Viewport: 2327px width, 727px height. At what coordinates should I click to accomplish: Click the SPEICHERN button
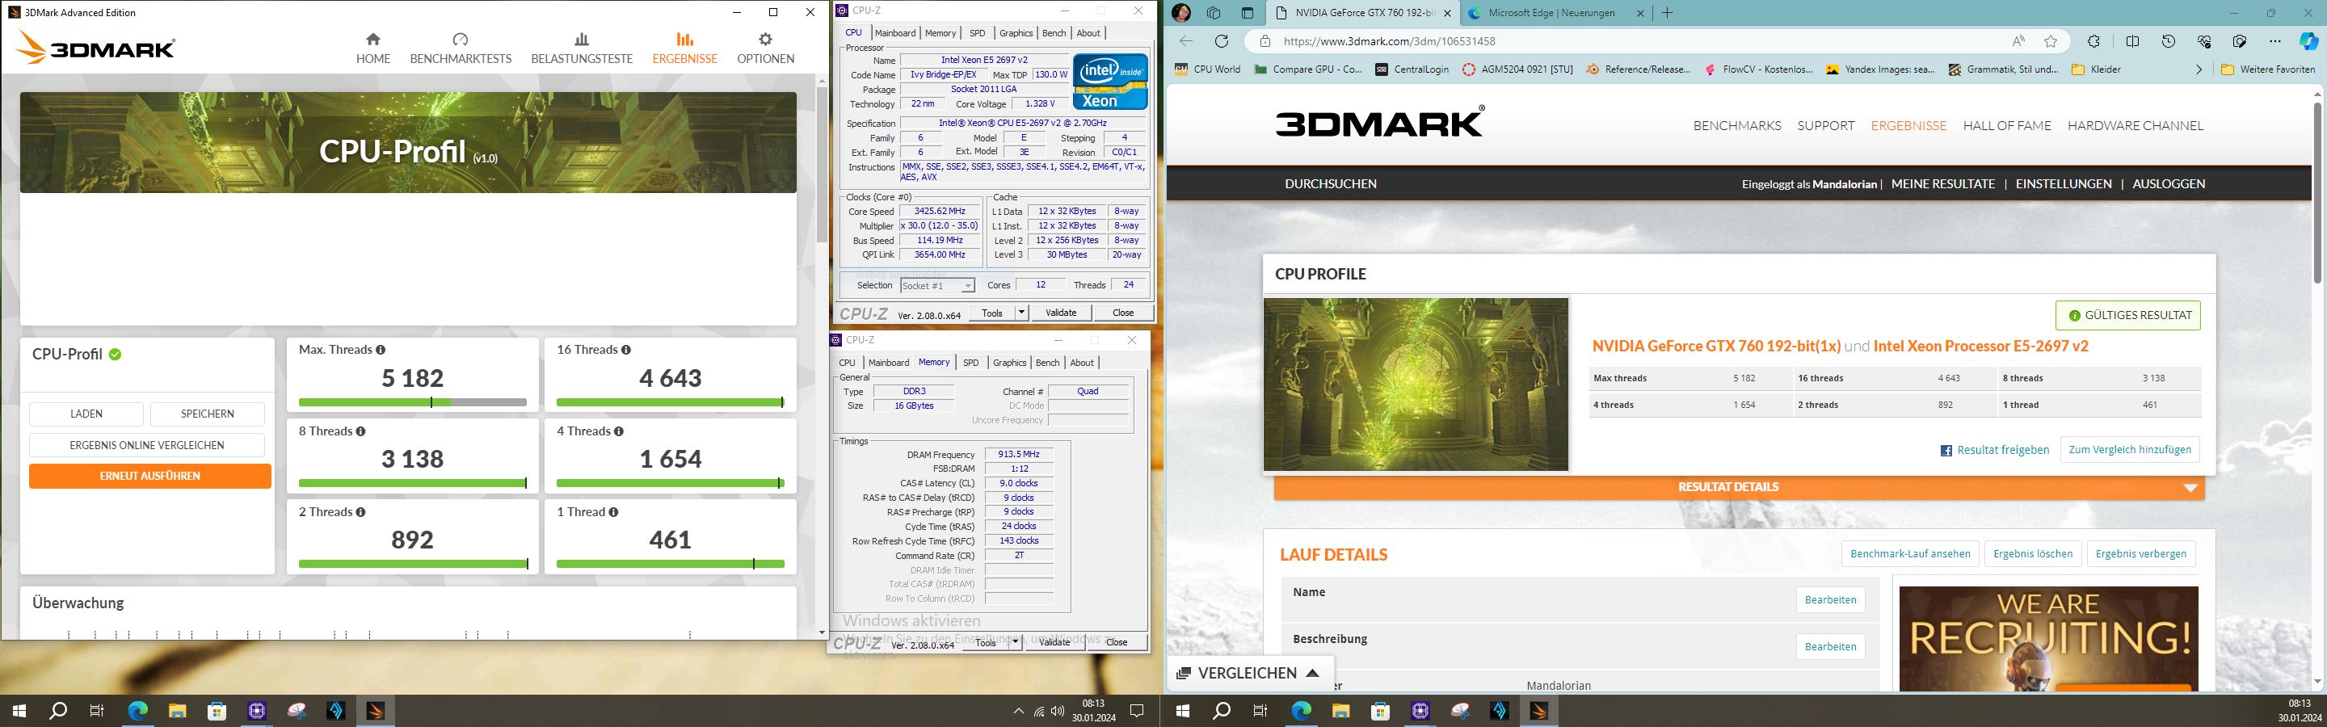(x=208, y=414)
